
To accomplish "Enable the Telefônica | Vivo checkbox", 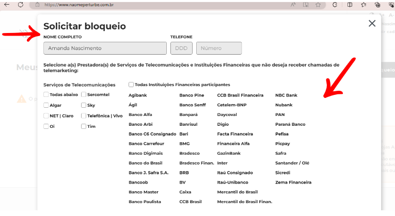I will tap(84, 115).
